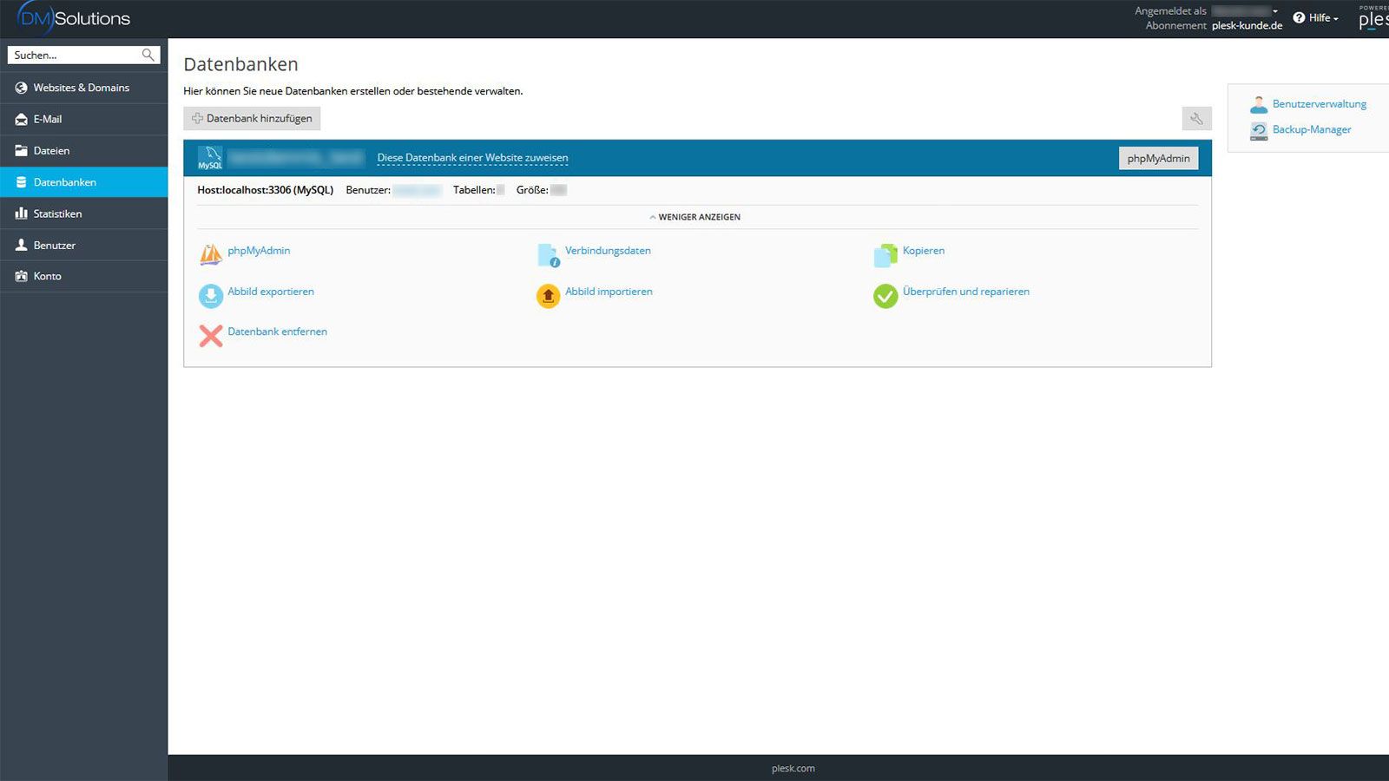Open phpMyAdmin with the top-right button

(1158, 158)
